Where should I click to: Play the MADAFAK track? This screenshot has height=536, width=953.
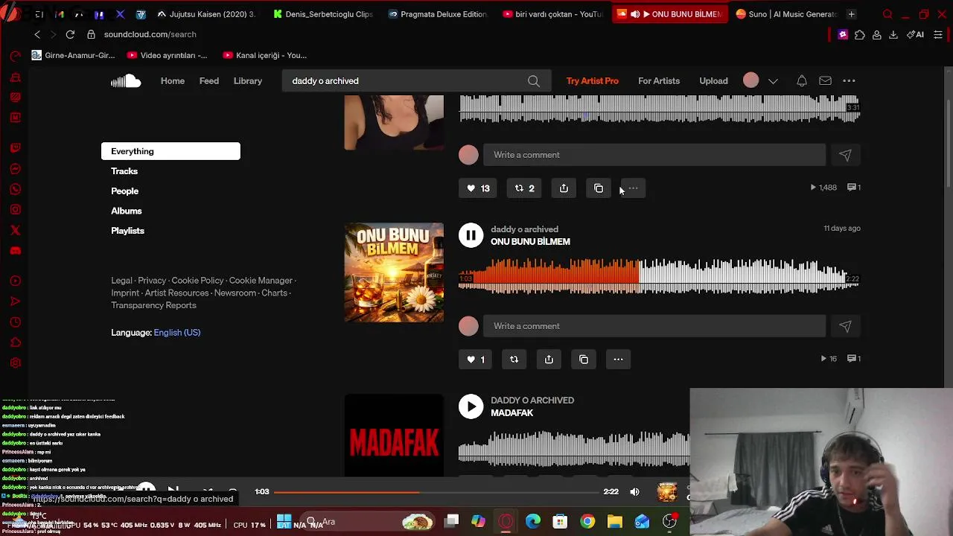471,406
